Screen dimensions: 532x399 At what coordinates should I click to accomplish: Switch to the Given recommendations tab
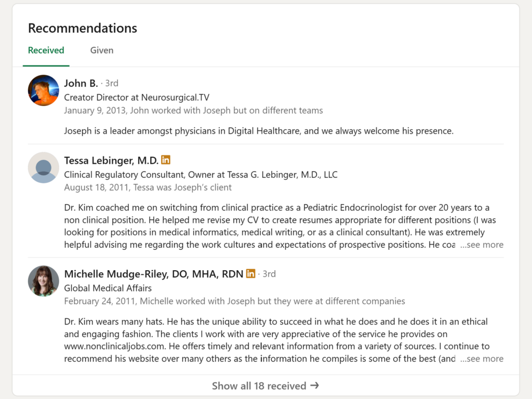(x=101, y=50)
